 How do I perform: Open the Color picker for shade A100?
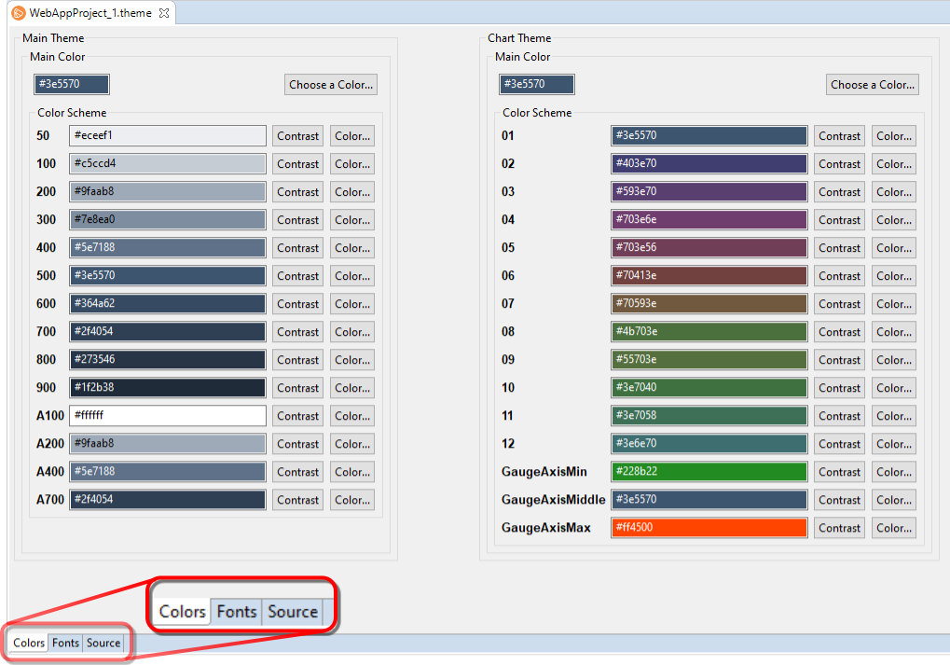352,416
